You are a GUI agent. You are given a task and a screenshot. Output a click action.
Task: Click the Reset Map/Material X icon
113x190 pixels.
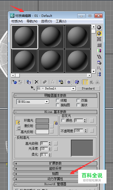coord(36,82)
